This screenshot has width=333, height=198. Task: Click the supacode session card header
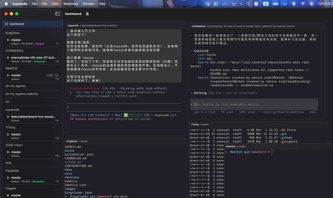tap(127, 25)
